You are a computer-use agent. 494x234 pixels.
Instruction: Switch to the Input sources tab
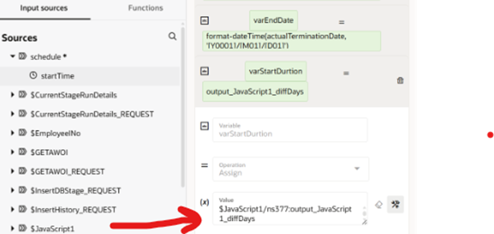(44, 8)
